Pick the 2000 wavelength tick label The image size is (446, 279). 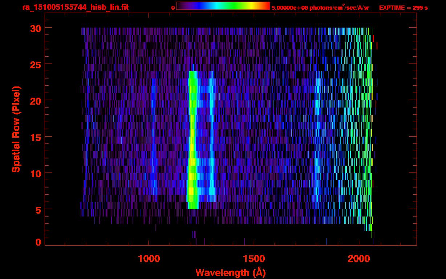pyautogui.click(x=358, y=259)
